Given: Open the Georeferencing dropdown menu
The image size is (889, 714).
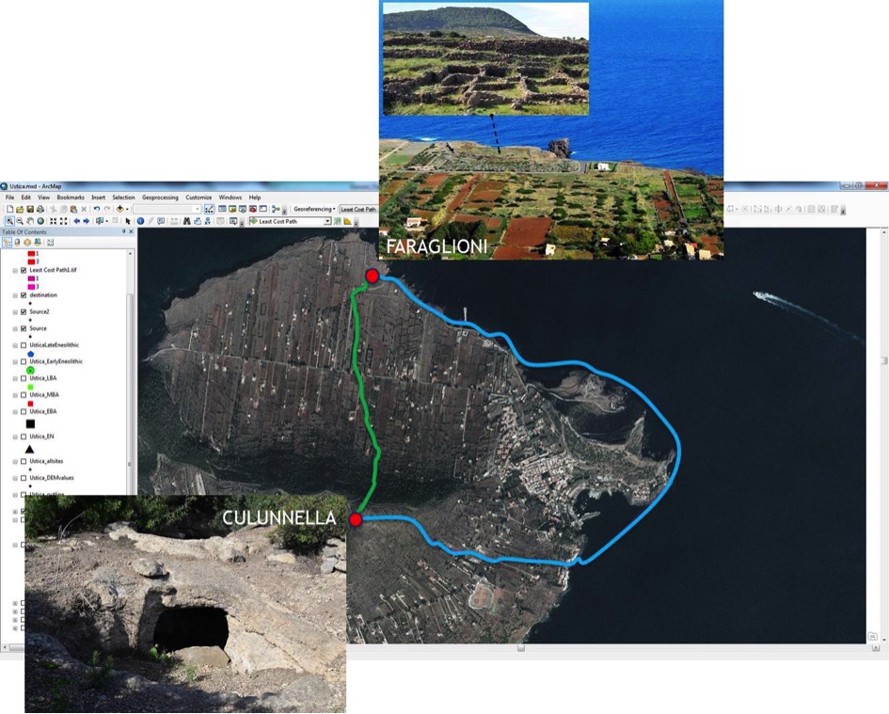Looking at the screenshot, I should [x=314, y=209].
